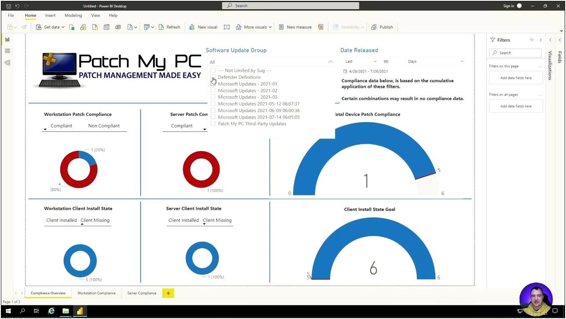The image size is (566, 319).
Task: Click the Publish button
Action: tap(382, 27)
